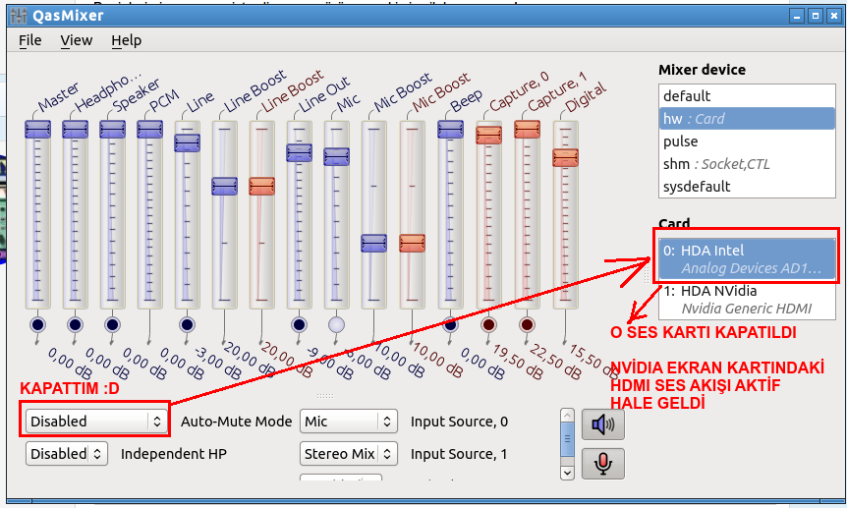Select card 1: HDA NVidia
The width and height of the screenshot is (847, 508).
747,300
